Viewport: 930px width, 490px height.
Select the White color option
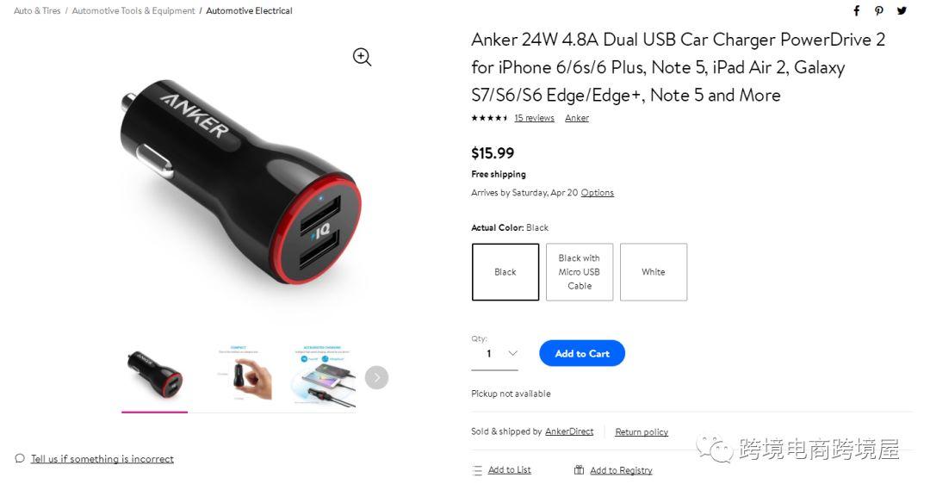tap(654, 271)
